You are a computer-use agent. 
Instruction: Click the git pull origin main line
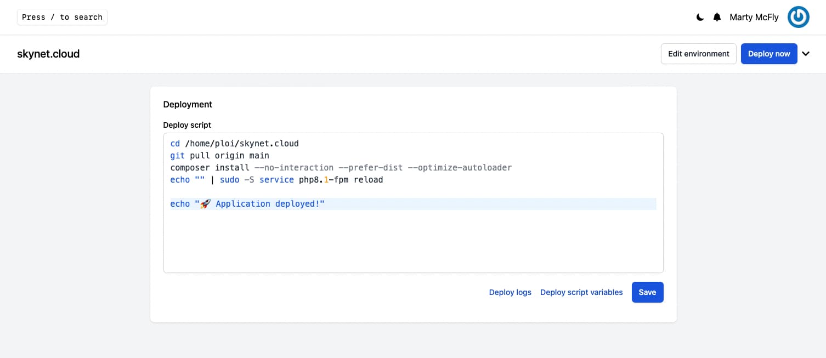(219, 155)
